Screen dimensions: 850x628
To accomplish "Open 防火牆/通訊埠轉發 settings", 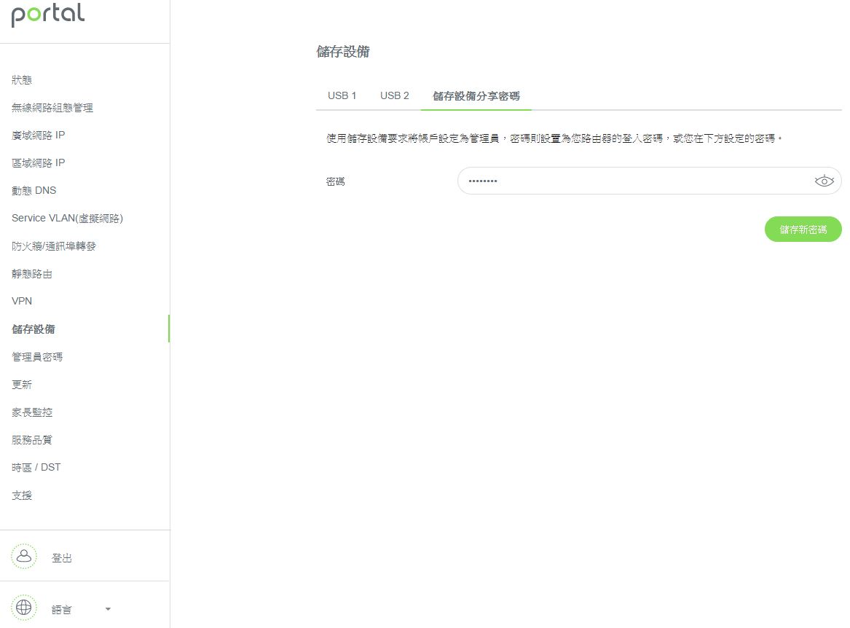I will (x=54, y=246).
